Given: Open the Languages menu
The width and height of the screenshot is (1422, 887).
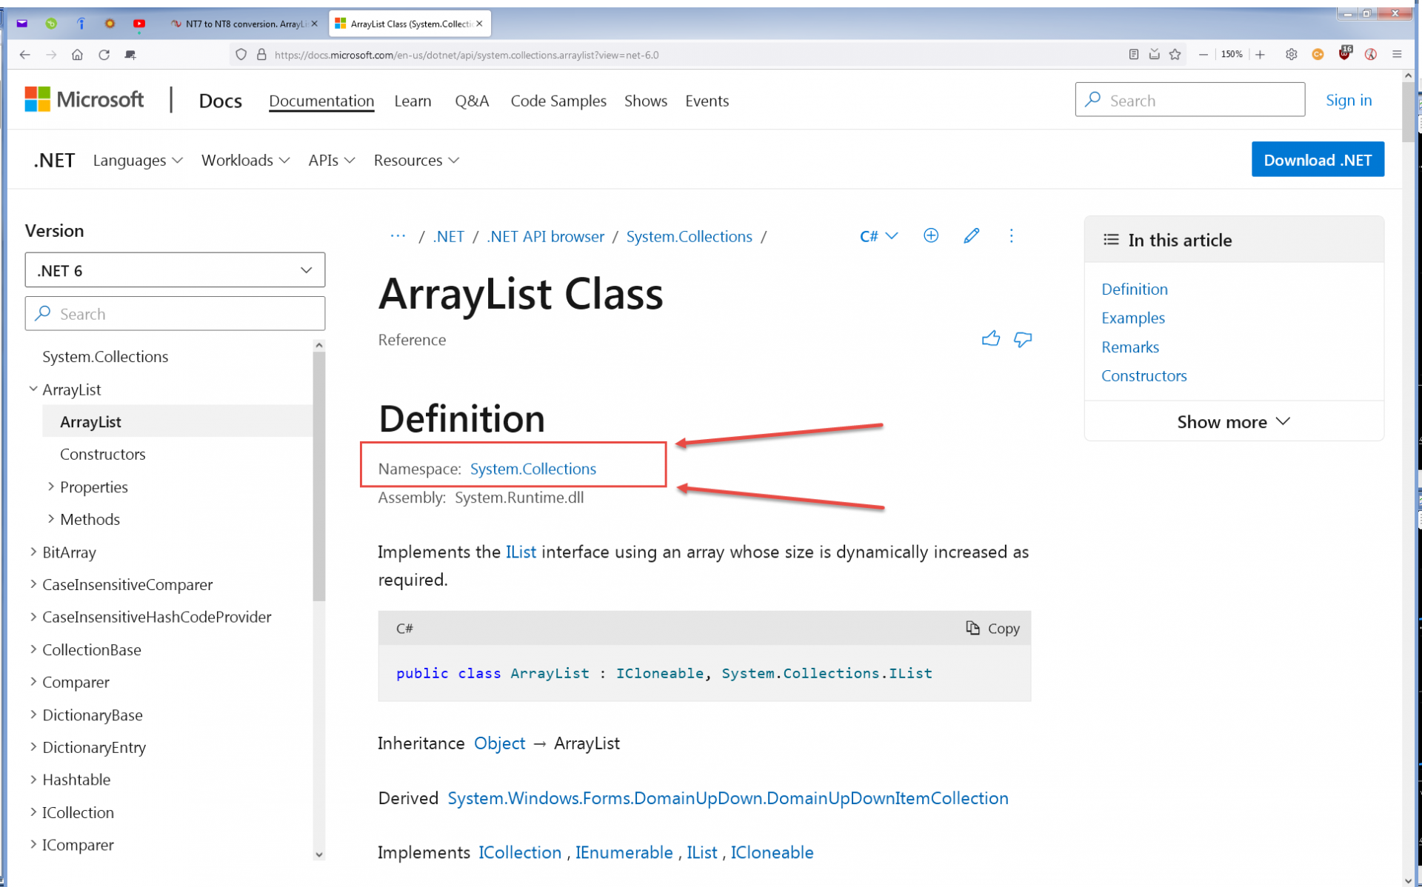Looking at the screenshot, I should coord(138,161).
